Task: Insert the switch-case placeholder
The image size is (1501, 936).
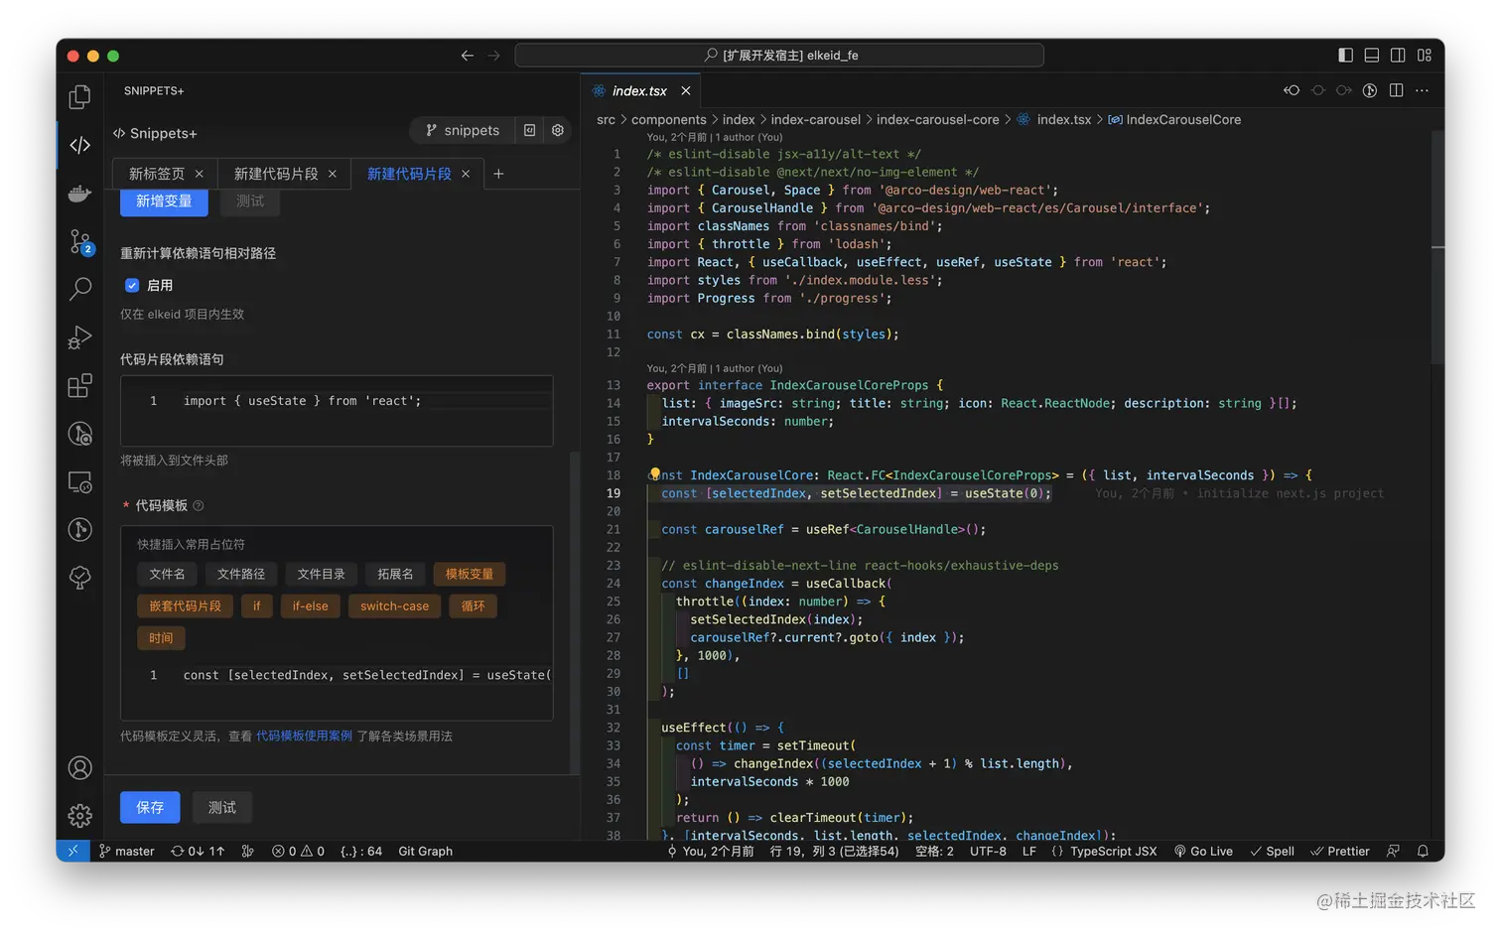Action: pos(394,606)
